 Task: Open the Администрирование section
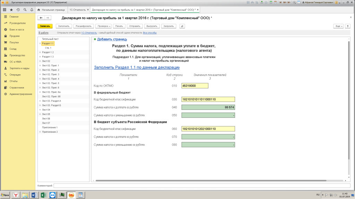(21, 94)
